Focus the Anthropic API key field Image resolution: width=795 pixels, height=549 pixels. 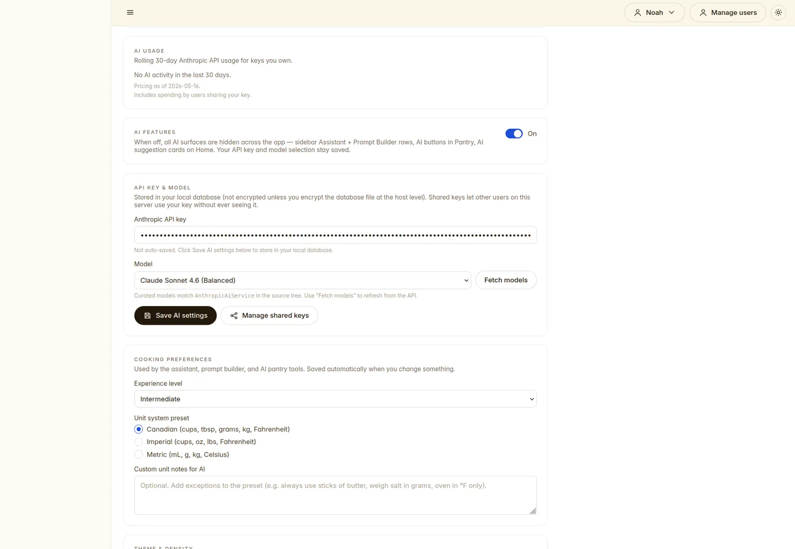335,235
